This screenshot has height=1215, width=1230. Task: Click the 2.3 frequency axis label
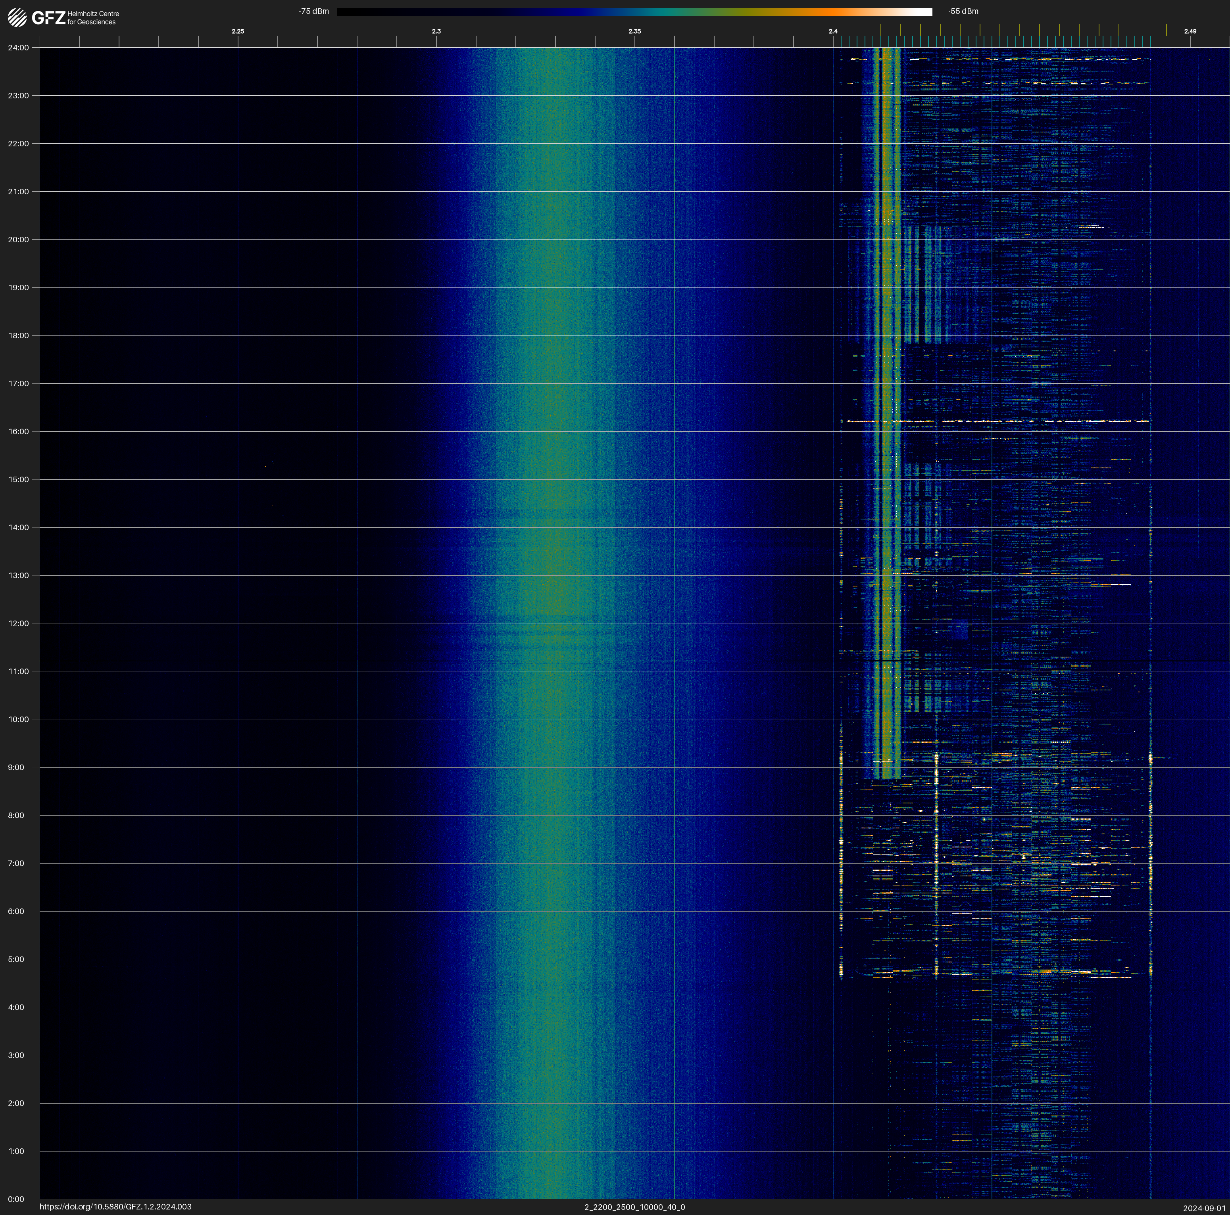436,31
